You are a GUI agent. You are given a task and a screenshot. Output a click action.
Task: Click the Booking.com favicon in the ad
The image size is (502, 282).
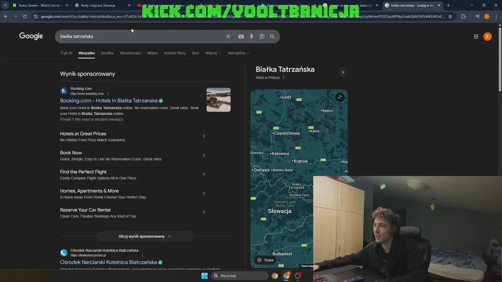(x=64, y=91)
